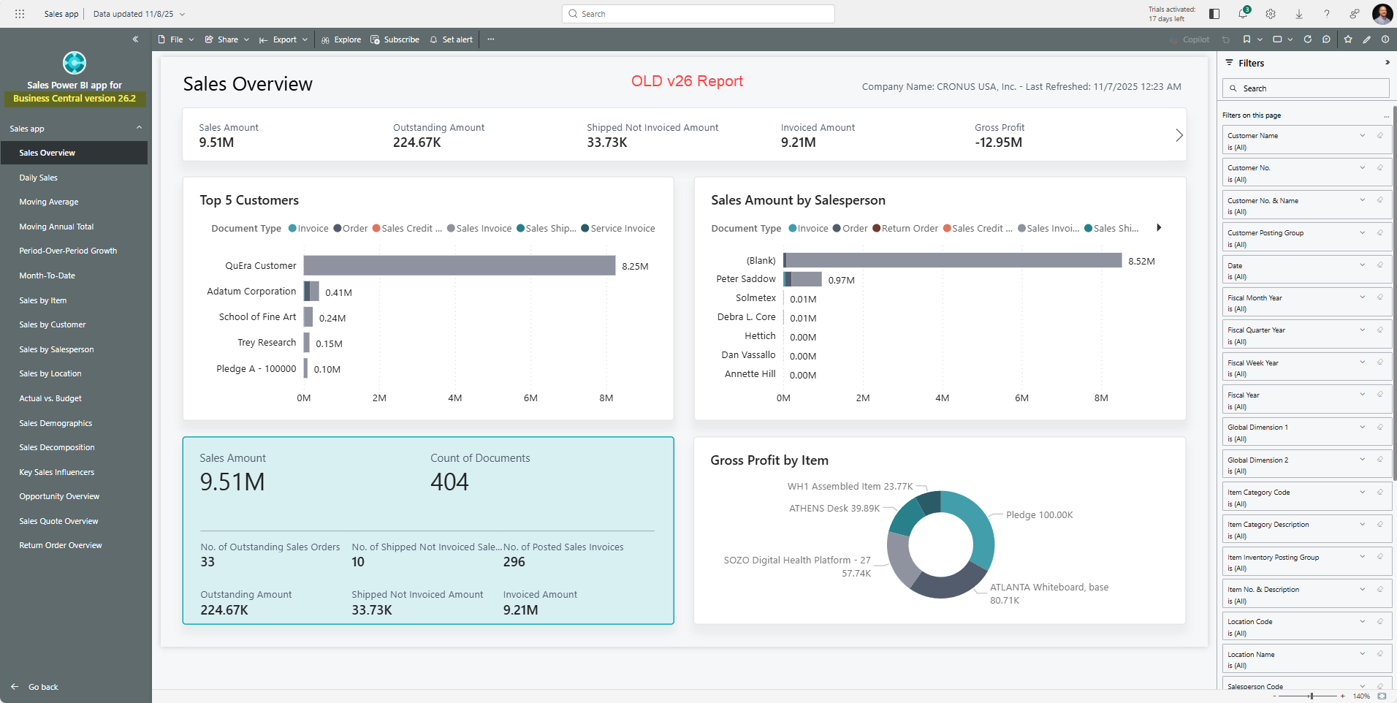Click the pencil edit icon

[x=1366, y=39]
